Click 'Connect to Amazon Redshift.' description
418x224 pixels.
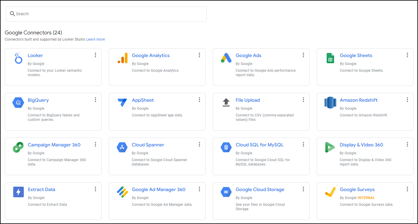pos(364,115)
